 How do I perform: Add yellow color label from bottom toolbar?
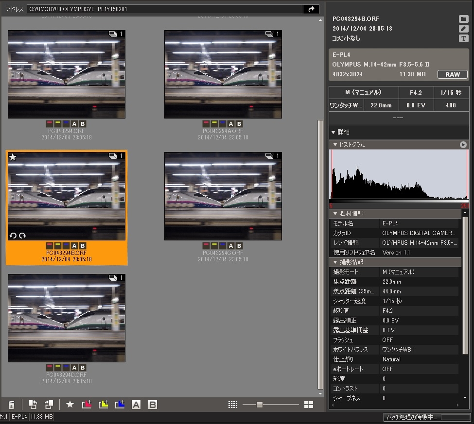pos(103,405)
